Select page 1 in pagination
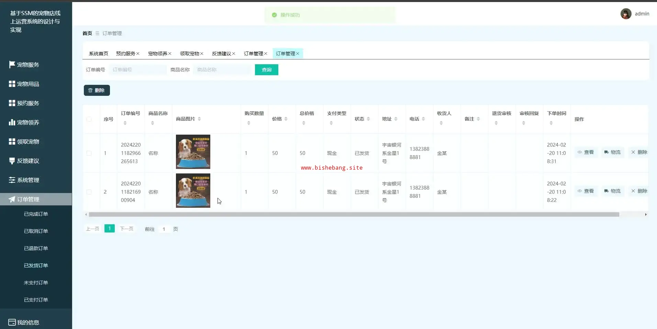Viewport: 657px width, 329px height. coord(110,228)
